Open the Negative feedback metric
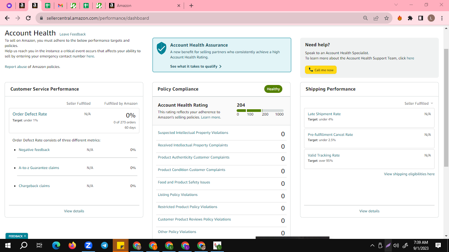The image size is (449, 252). pyautogui.click(x=34, y=150)
